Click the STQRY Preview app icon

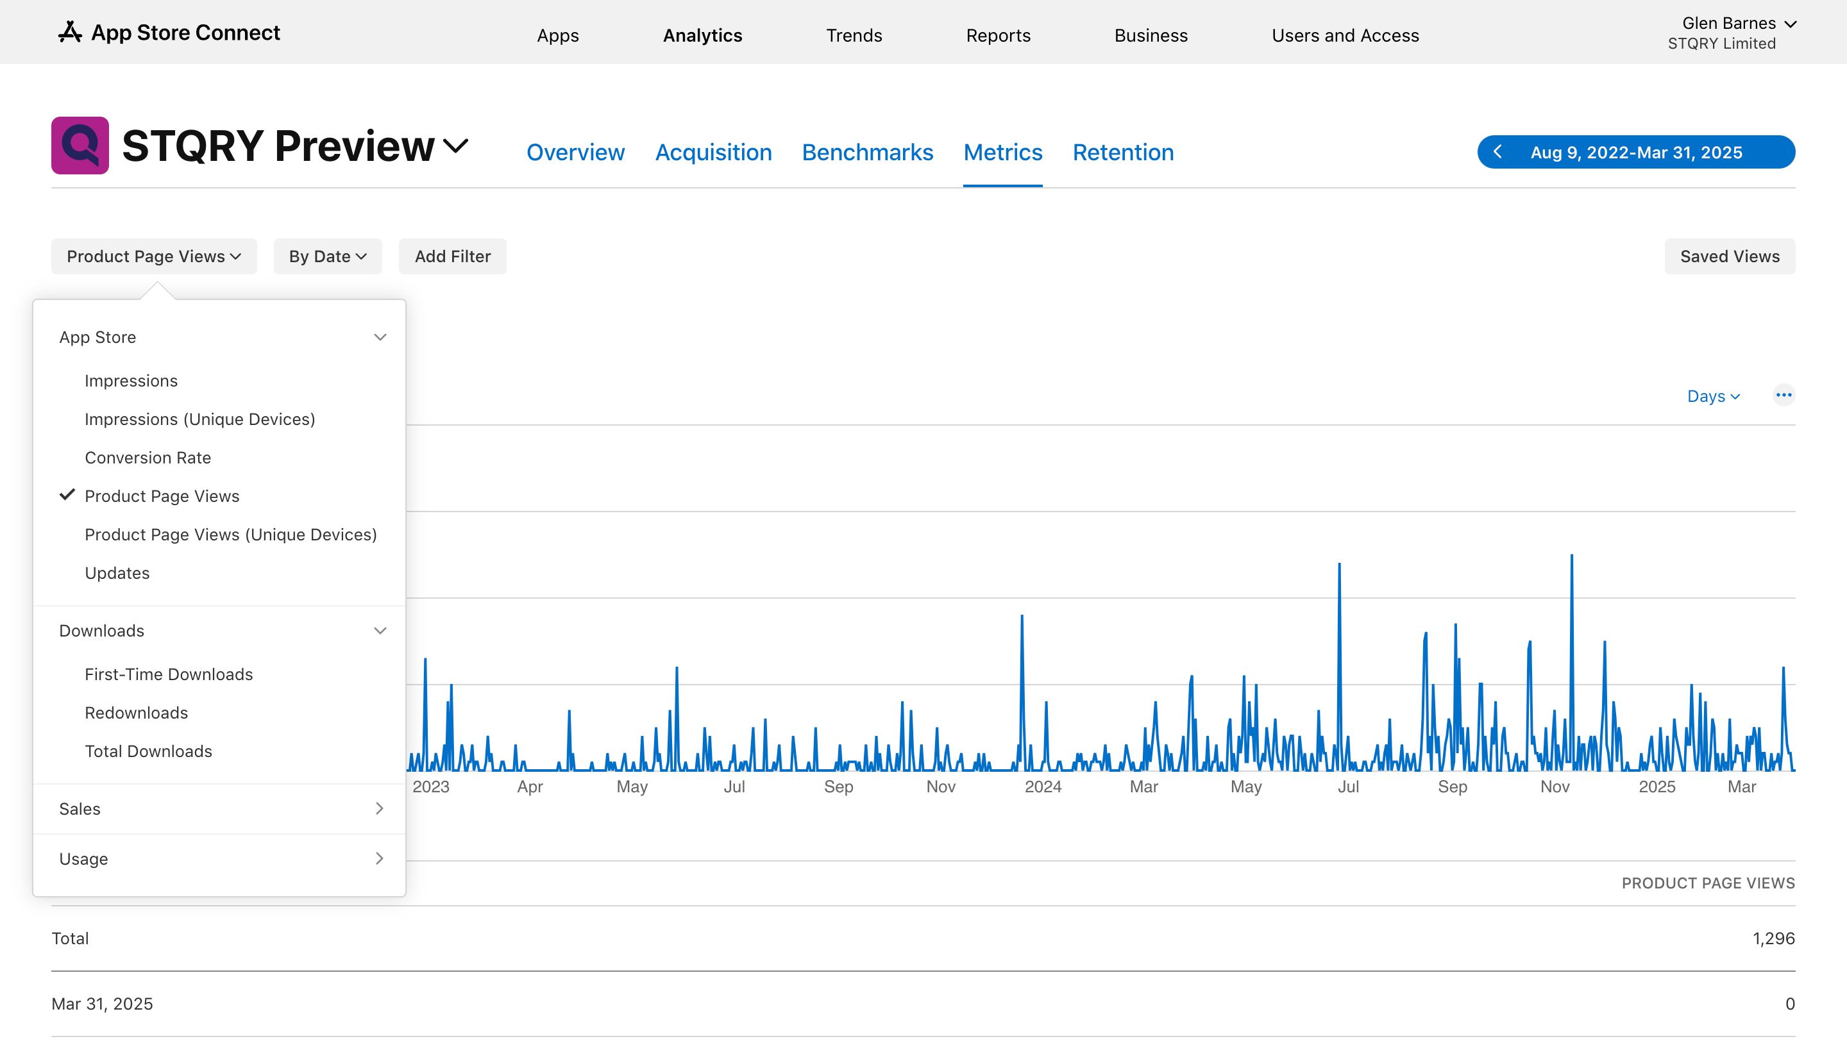point(80,146)
